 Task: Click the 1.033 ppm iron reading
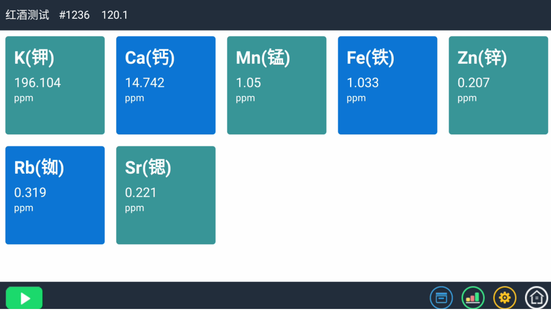click(x=363, y=83)
